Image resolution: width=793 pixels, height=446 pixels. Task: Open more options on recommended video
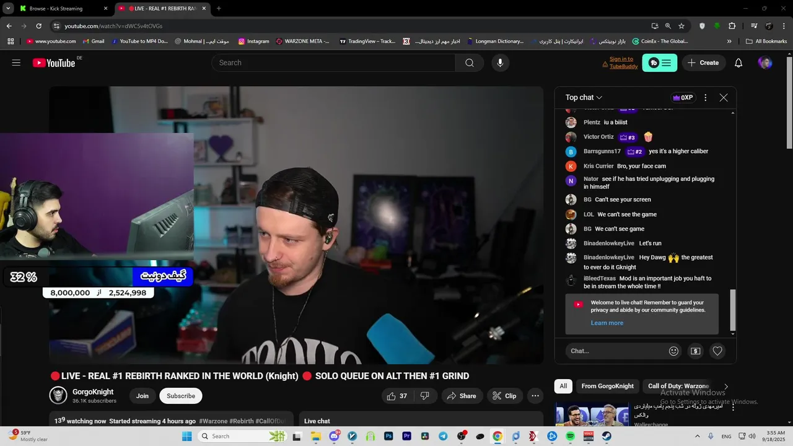[733, 408]
